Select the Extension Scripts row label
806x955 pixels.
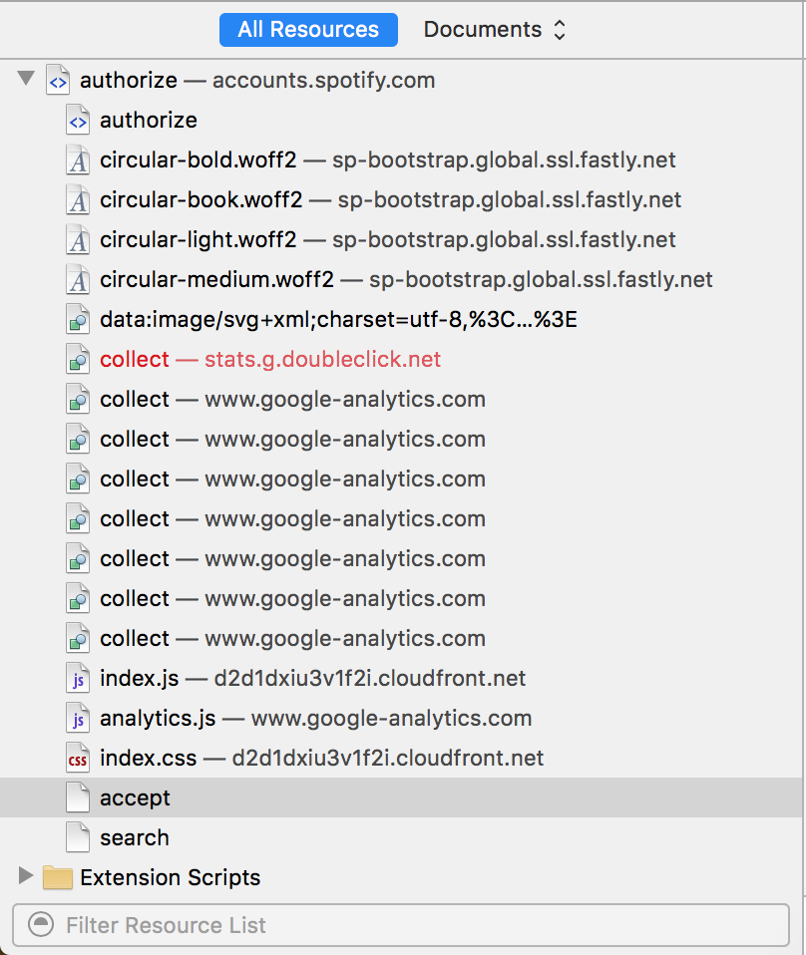pyautogui.click(x=171, y=877)
